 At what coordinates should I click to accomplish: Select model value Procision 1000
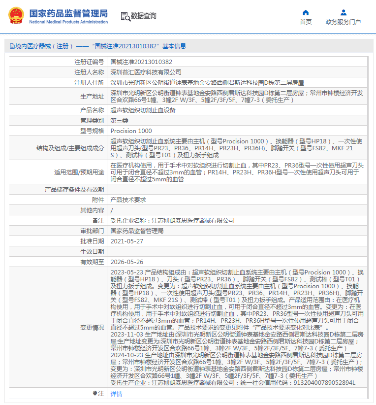(131, 131)
